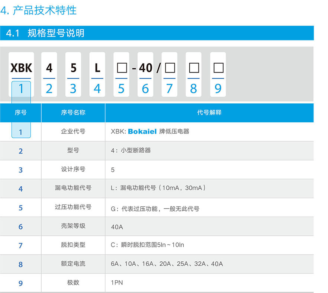This screenshot has height=293, width=328.
Task: Click the empty square above blue number 5
Action: 121,68
